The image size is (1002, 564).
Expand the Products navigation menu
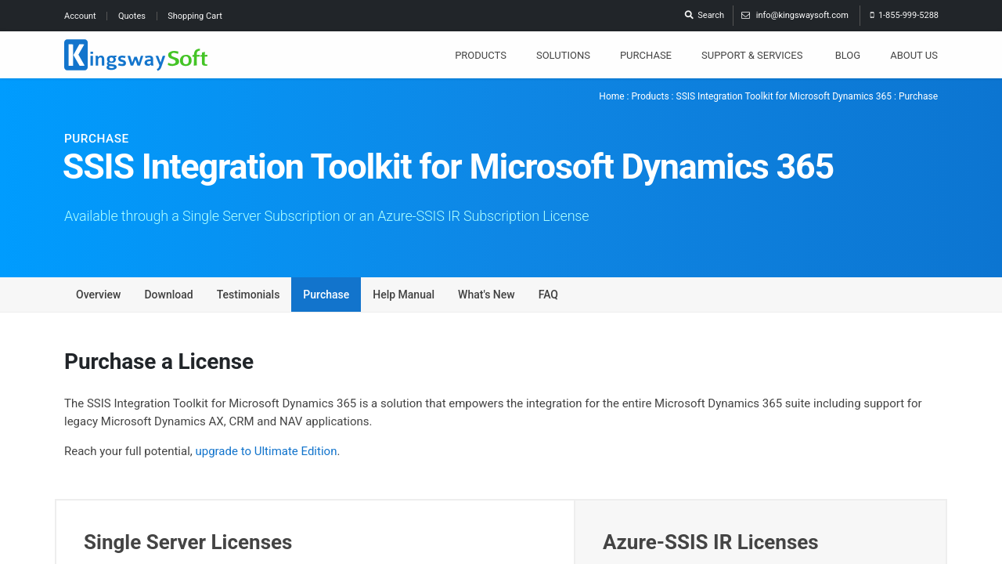coord(481,56)
